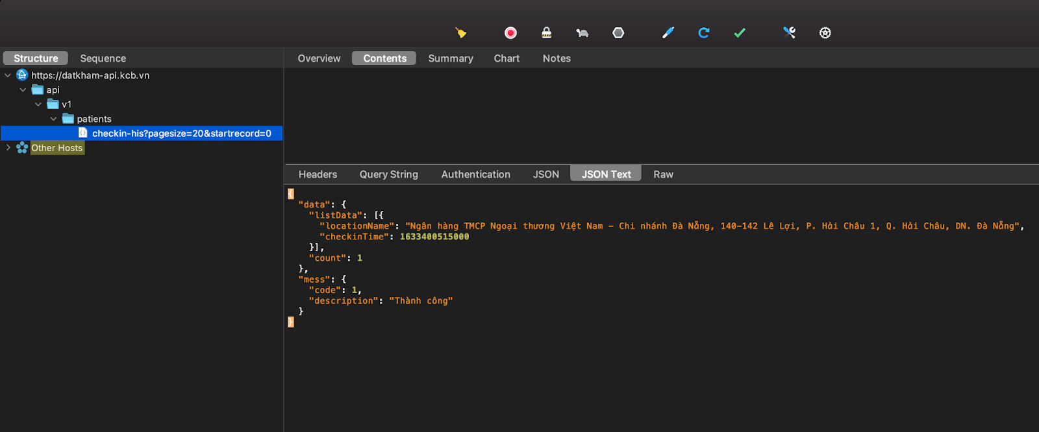Click the api folder icon
The width and height of the screenshot is (1039, 432).
coord(38,90)
